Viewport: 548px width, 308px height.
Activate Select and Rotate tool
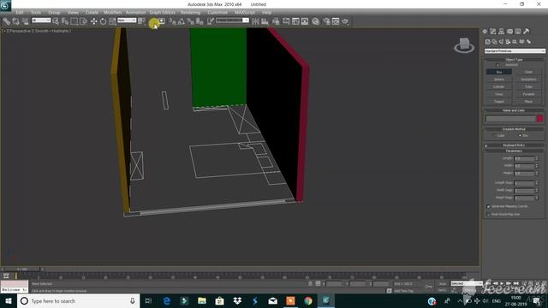click(103, 21)
